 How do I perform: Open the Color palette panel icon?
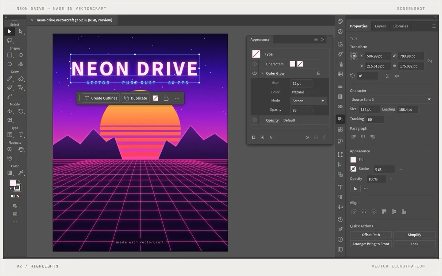click(340, 22)
